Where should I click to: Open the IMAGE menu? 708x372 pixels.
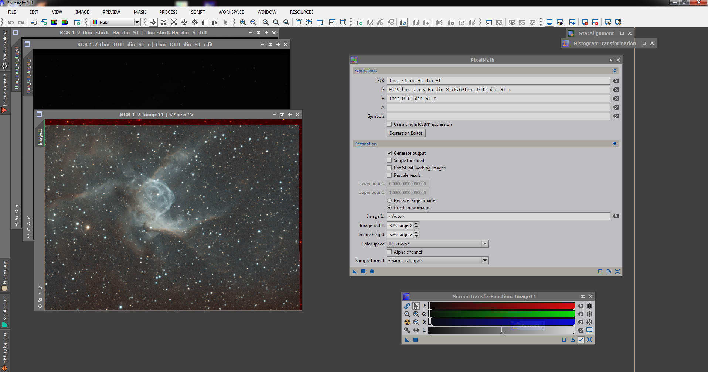pyautogui.click(x=82, y=12)
